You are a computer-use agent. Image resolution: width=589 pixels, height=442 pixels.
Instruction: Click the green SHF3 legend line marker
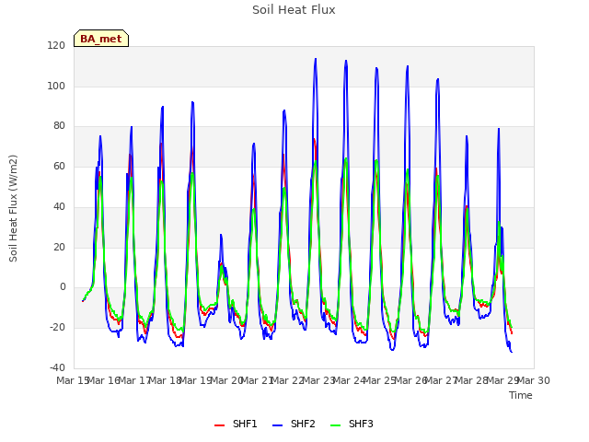(335, 425)
